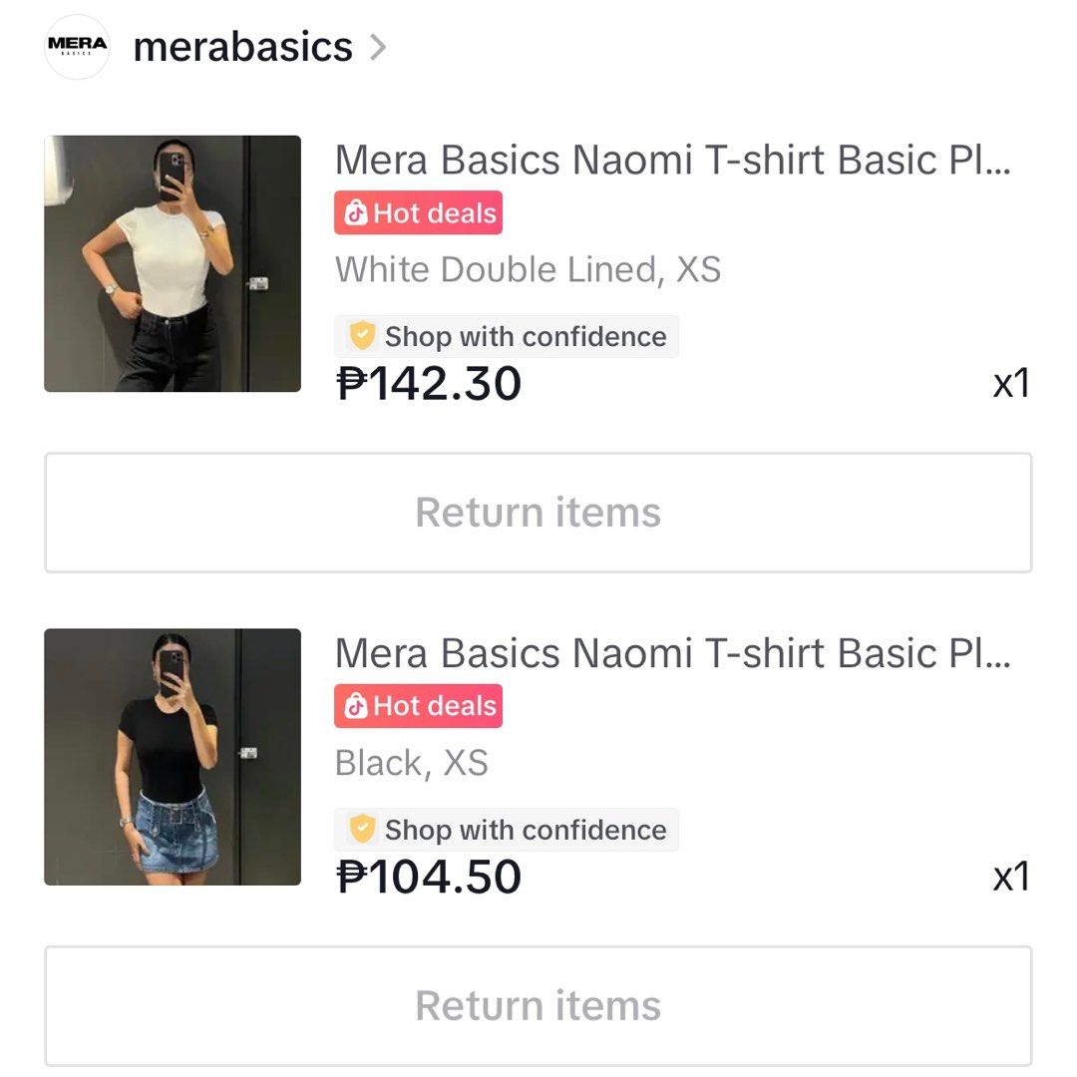Viewport: 1077px width, 1077px height.
Task: Click Return items for the black t-shirt
Action: point(538,1005)
